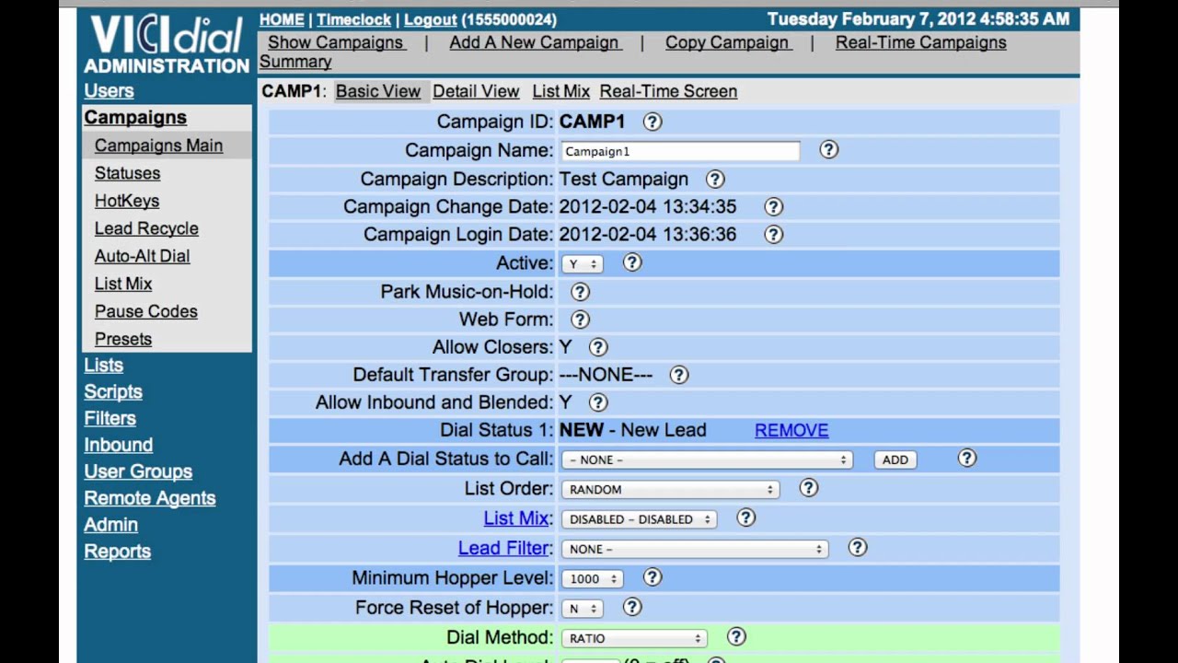Go to Inbound section in sidebar
Image resolution: width=1178 pixels, height=663 pixels.
click(x=118, y=445)
